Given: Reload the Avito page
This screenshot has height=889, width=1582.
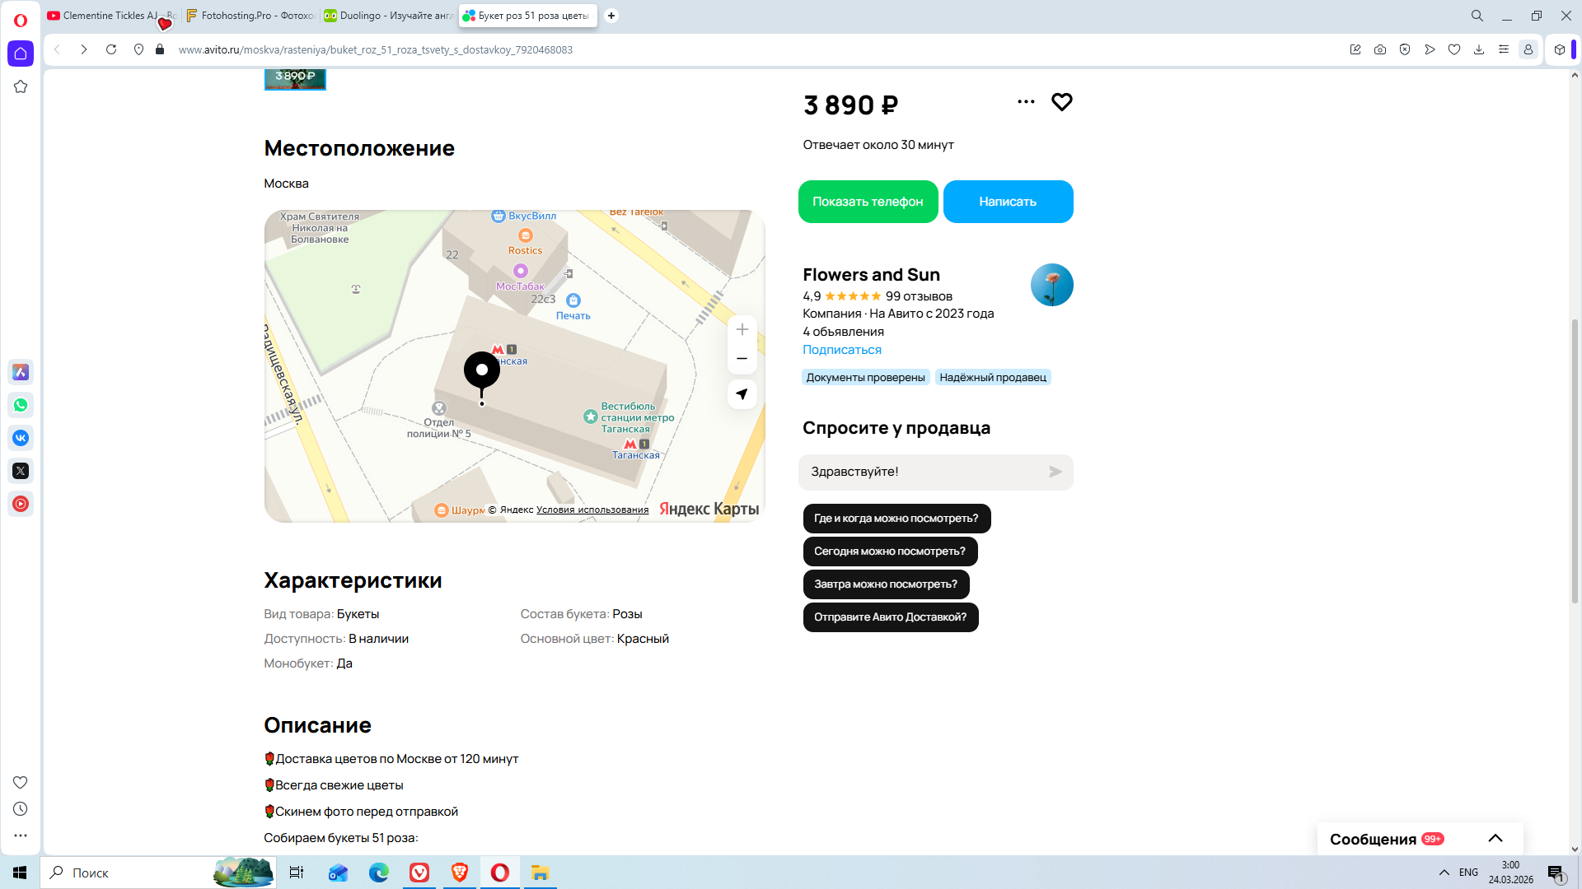Looking at the screenshot, I should pyautogui.click(x=111, y=49).
